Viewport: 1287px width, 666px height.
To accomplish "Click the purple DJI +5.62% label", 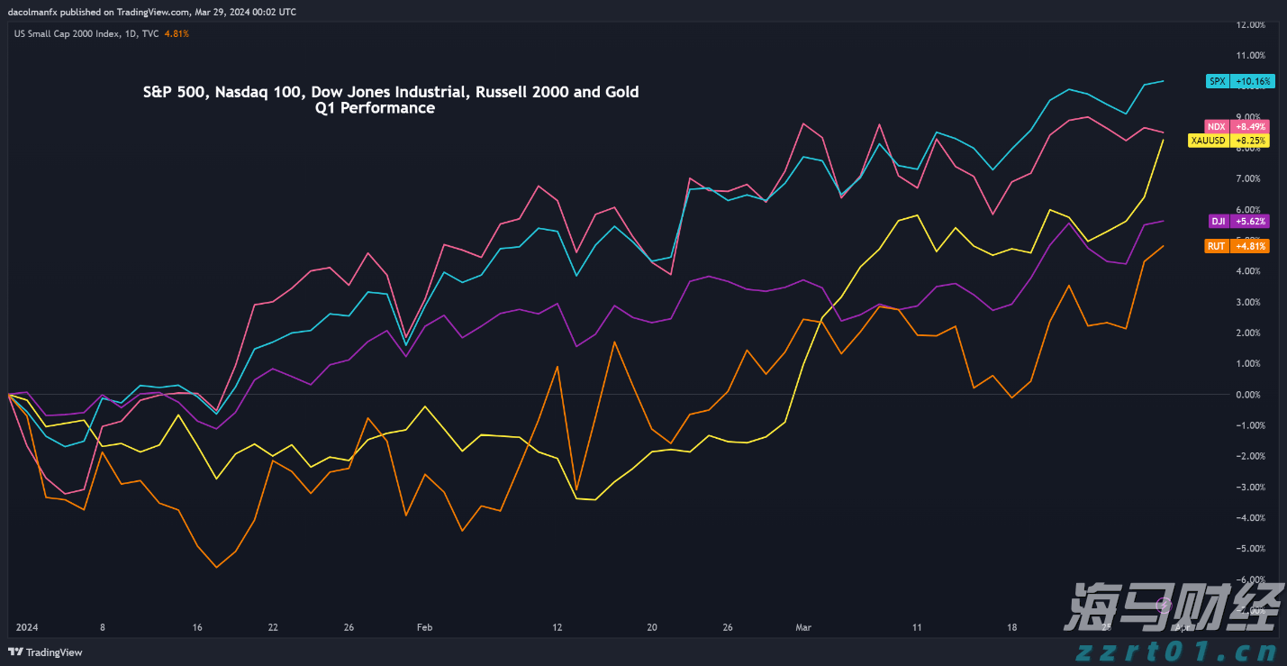I will [x=1238, y=221].
